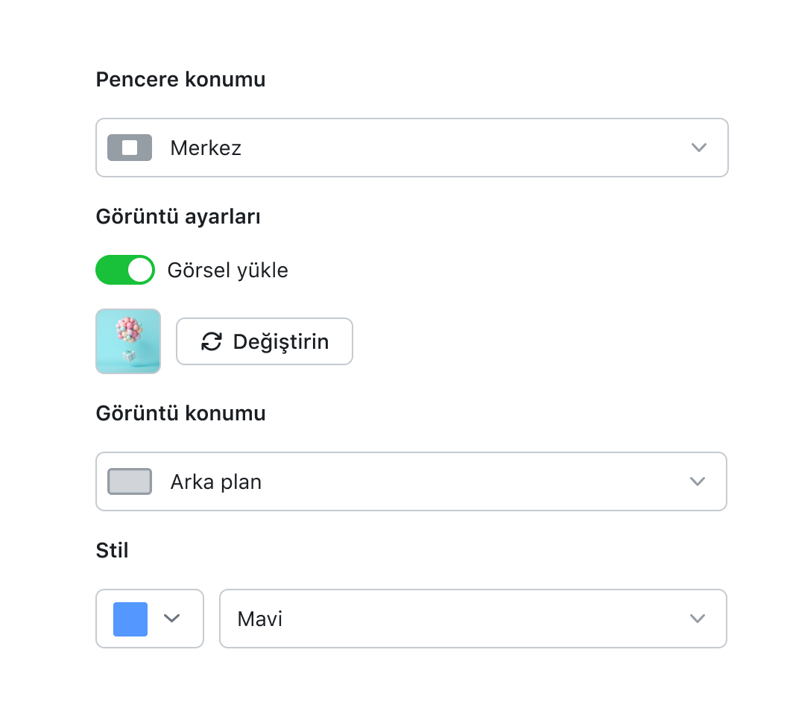Click the Görüntü ayarları heading
This screenshot has width=787, height=714.
coord(178,217)
